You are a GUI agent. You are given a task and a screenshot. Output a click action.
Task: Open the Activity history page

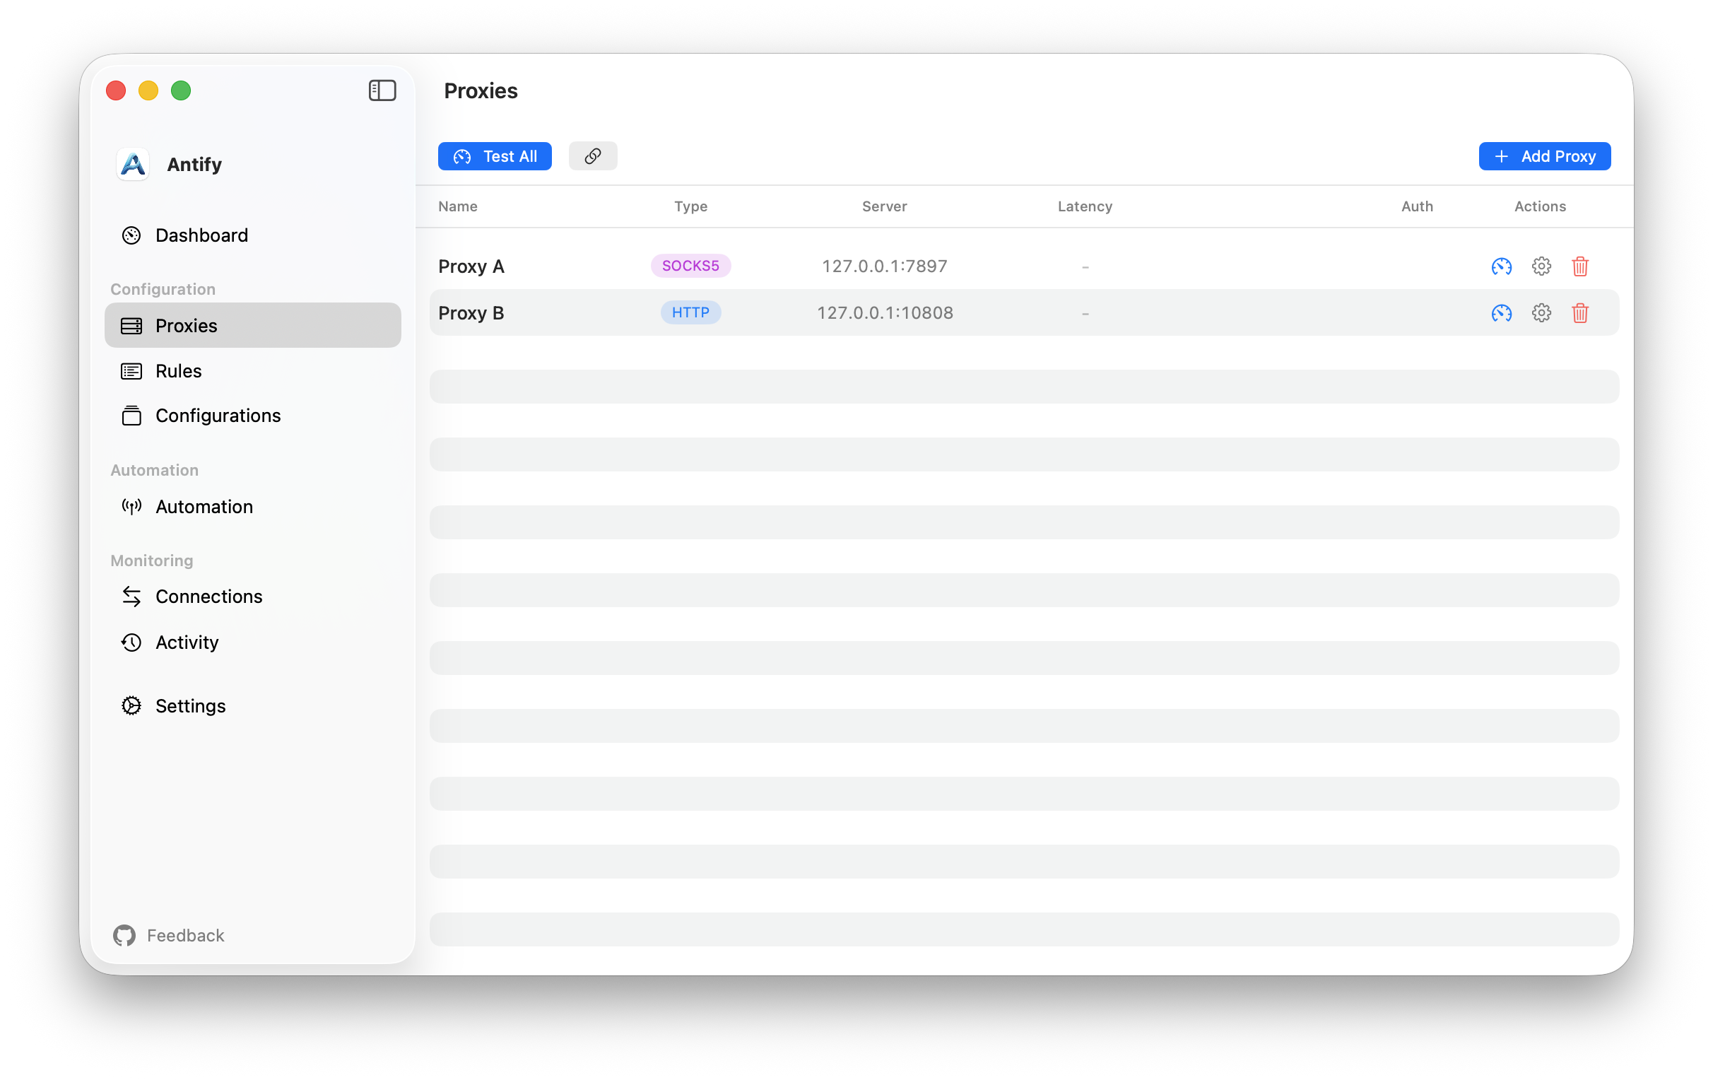click(252, 642)
